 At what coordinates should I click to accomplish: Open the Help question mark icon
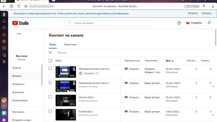pos(179,23)
